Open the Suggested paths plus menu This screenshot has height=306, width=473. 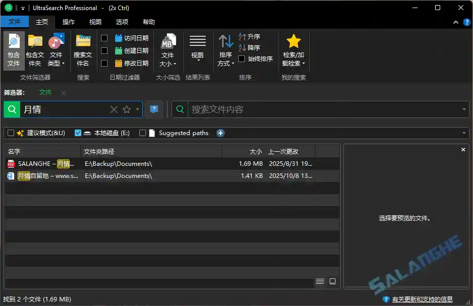click(221, 133)
